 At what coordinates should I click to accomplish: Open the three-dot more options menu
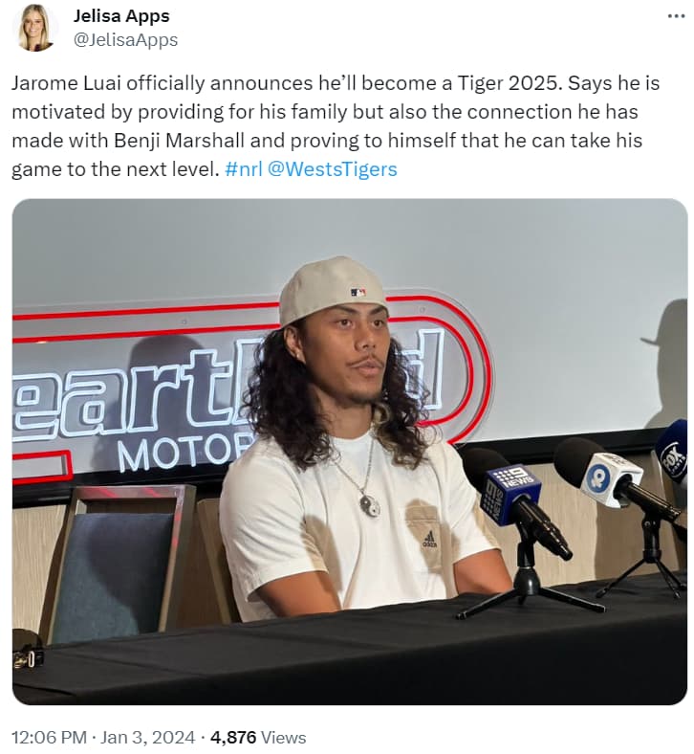pyautogui.click(x=676, y=17)
